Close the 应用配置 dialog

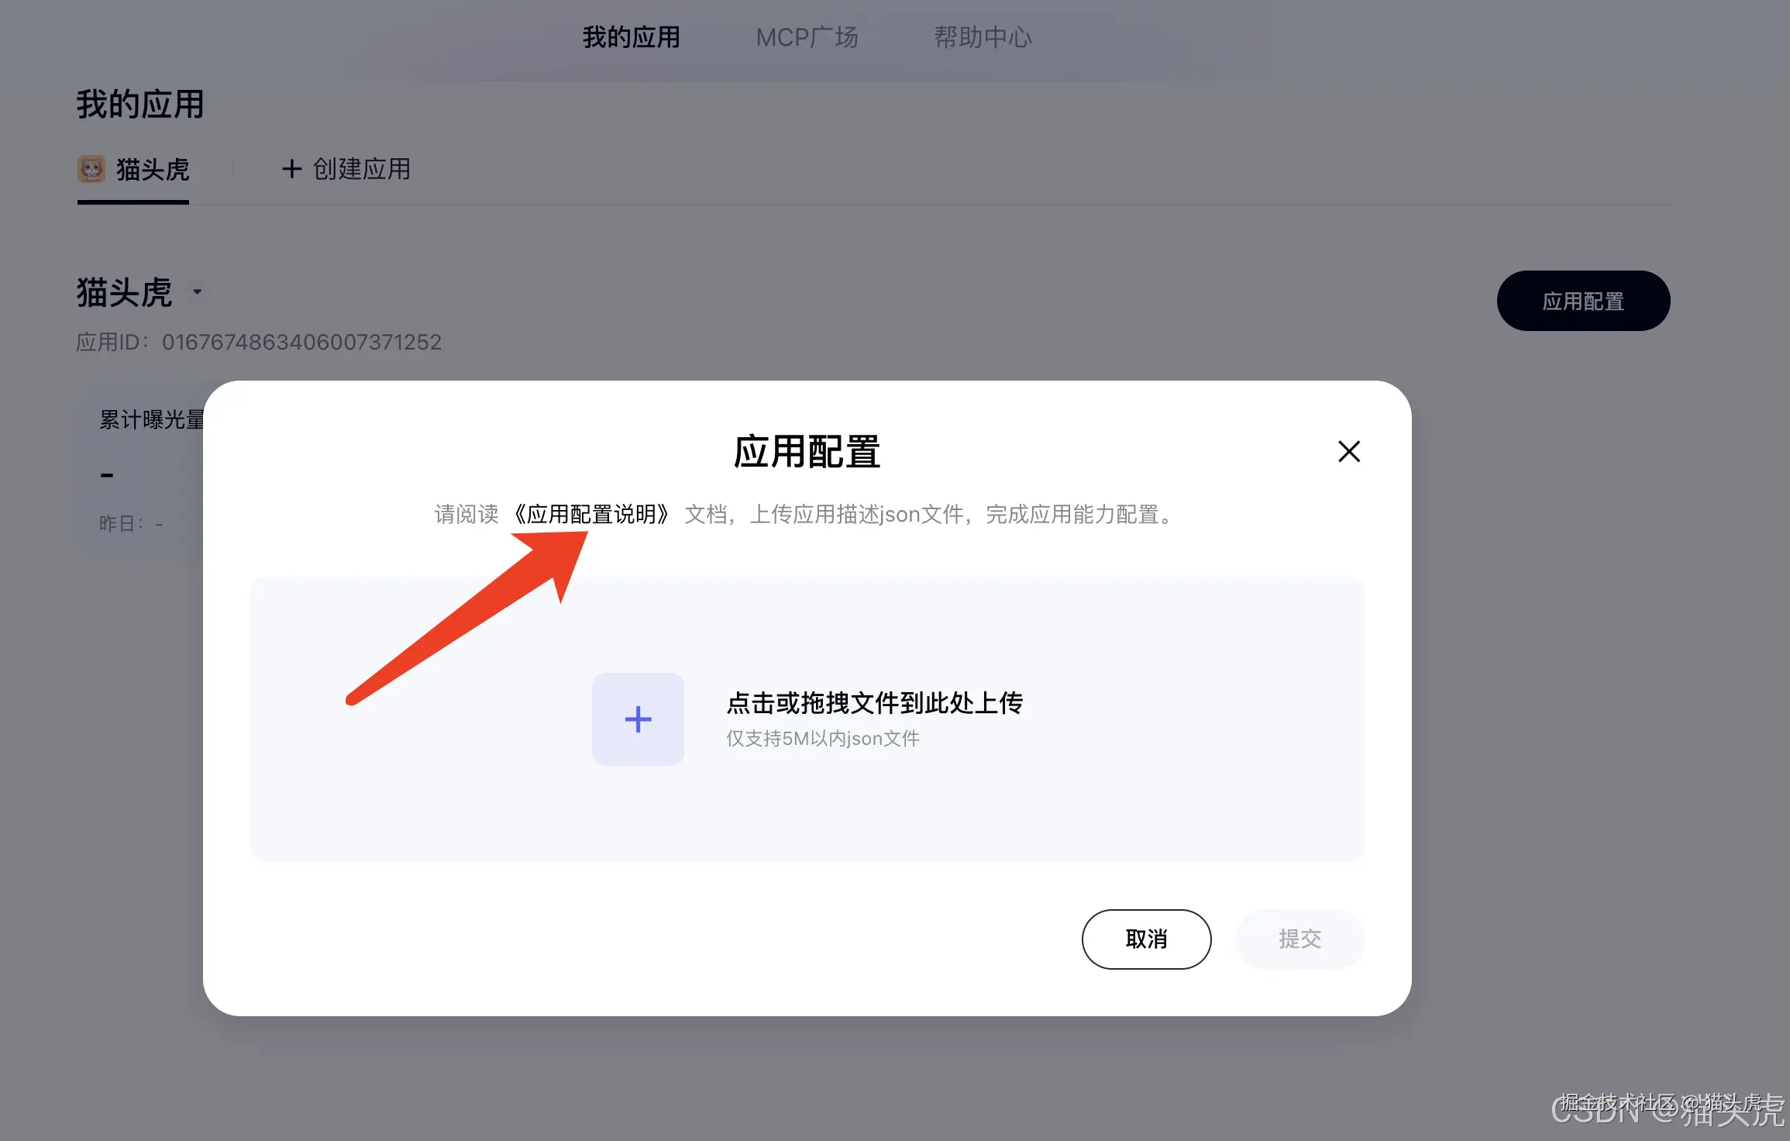1348,451
